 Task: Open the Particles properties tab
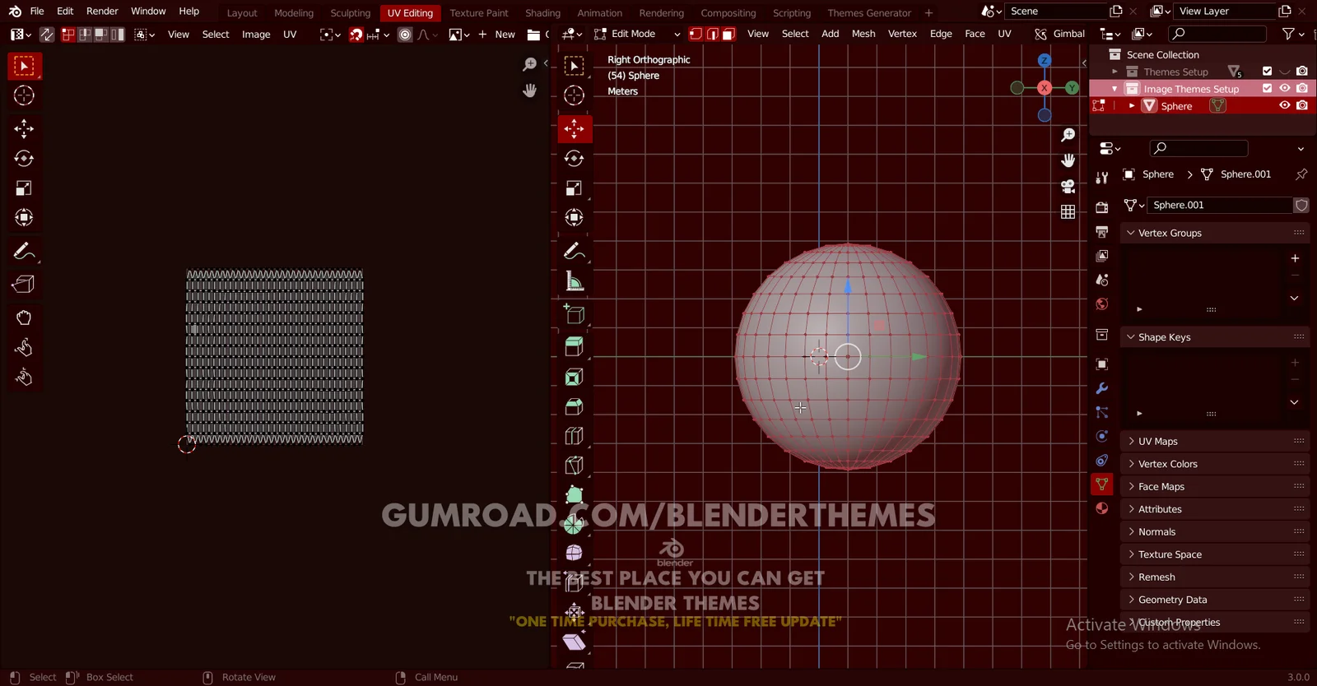tap(1102, 412)
